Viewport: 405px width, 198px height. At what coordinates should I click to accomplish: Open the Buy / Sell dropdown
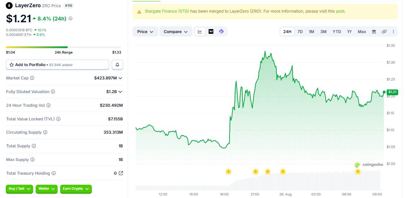(x=19, y=189)
